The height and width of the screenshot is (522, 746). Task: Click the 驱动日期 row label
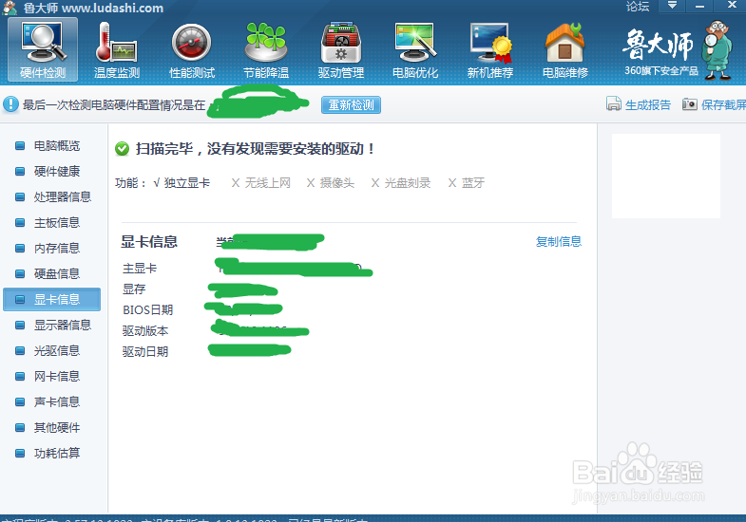coord(145,352)
